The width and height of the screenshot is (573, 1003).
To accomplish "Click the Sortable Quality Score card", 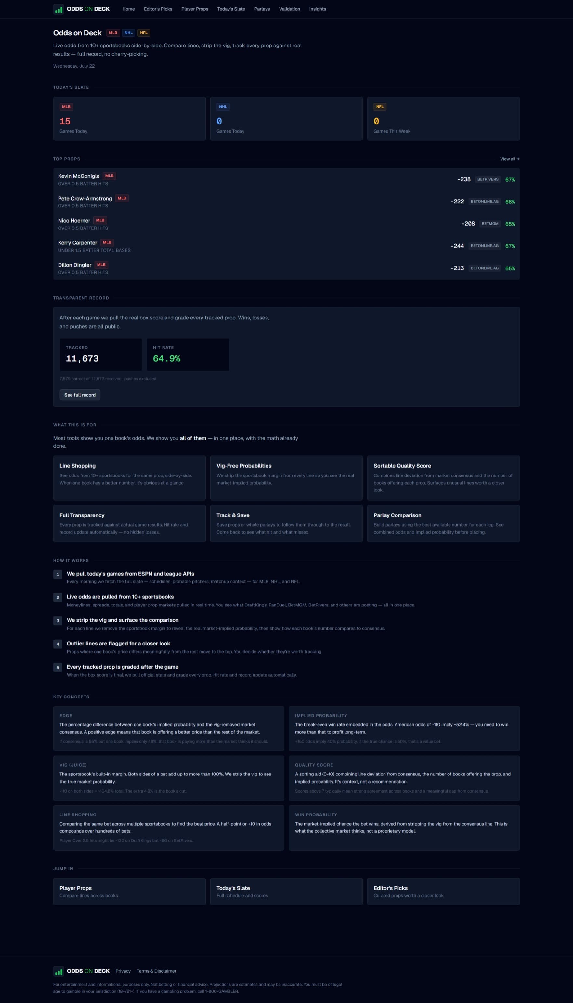I will pos(444,478).
